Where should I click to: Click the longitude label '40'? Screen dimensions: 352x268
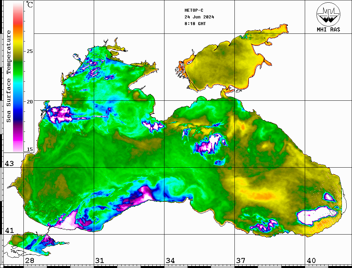click(311, 261)
